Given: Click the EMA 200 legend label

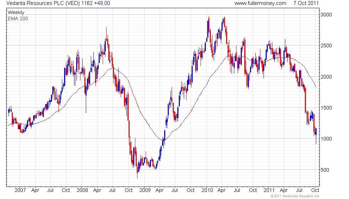Looking at the screenshot, I should coord(18,18).
